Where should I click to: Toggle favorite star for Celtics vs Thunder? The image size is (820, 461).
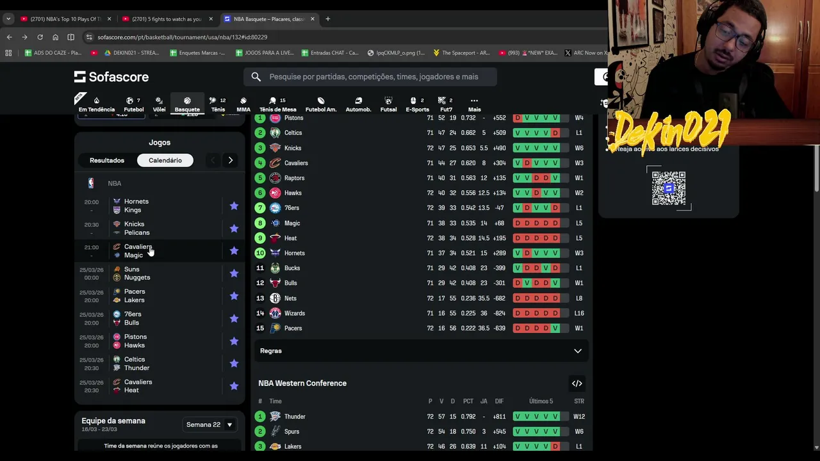click(x=234, y=363)
